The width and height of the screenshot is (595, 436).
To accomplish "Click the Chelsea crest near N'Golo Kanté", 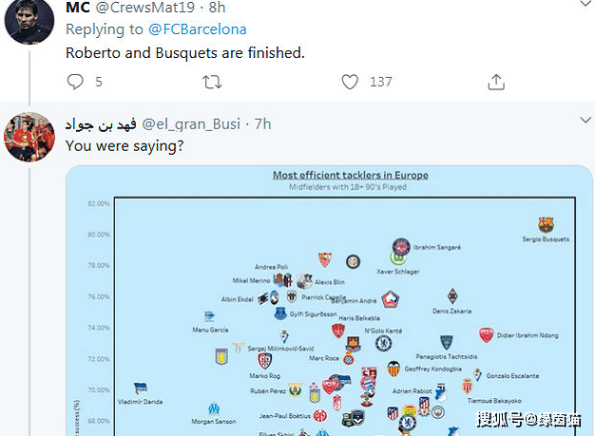I will 383,344.
